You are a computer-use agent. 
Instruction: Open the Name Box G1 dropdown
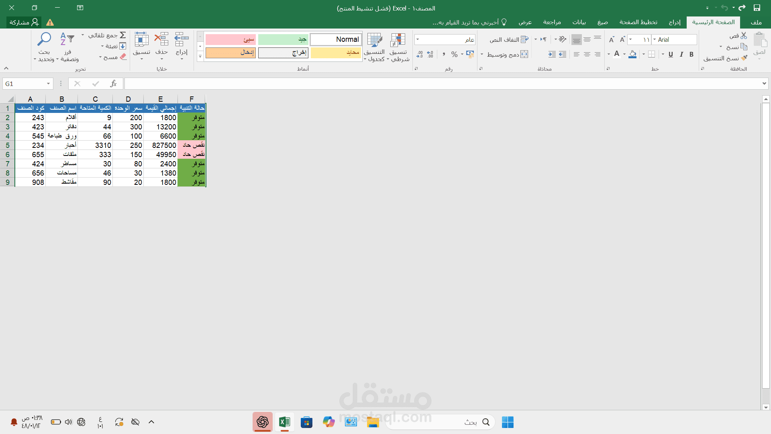tap(48, 84)
